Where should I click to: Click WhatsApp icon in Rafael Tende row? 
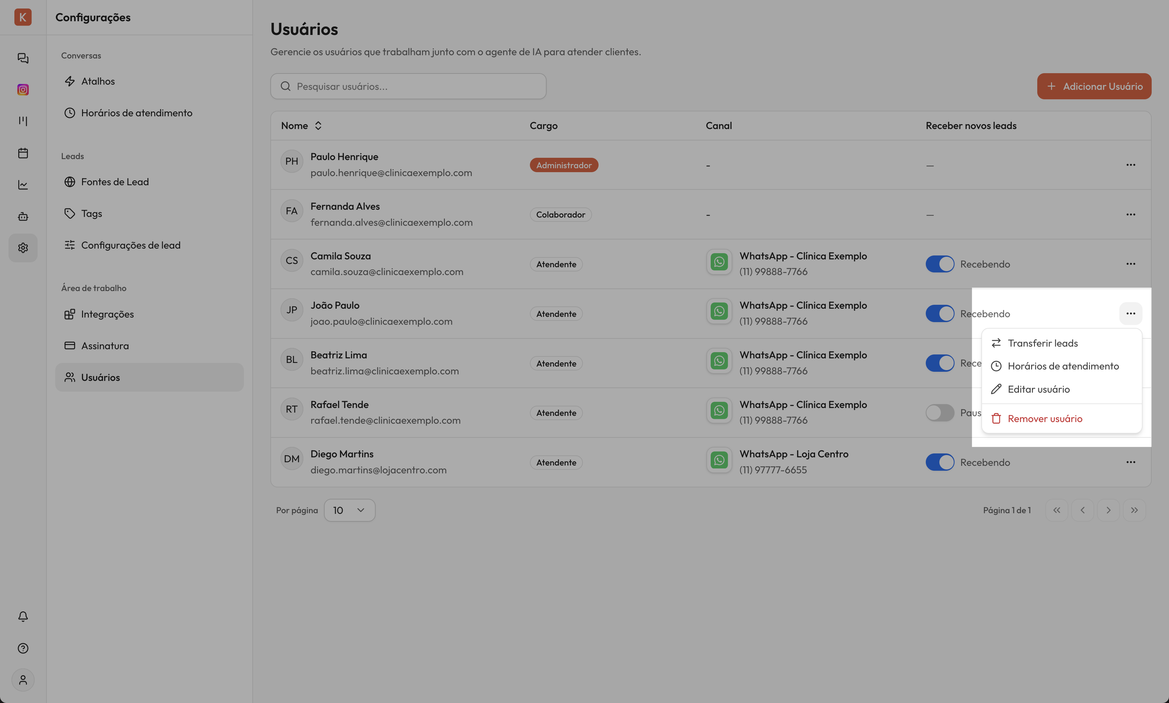pos(719,410)
